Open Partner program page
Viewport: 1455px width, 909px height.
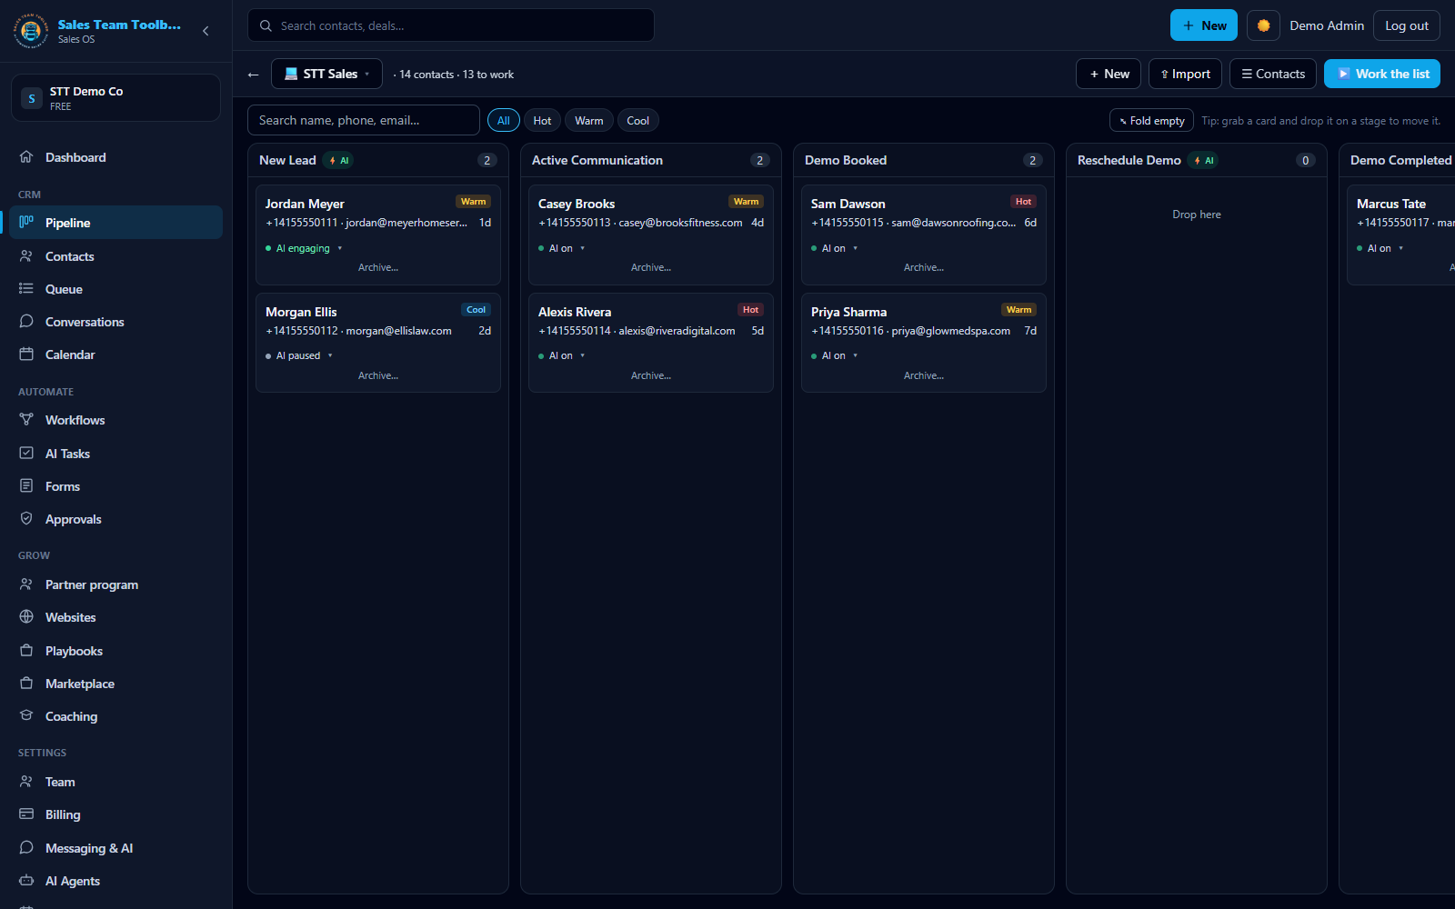pyautogui.click(x=115, y=584)
